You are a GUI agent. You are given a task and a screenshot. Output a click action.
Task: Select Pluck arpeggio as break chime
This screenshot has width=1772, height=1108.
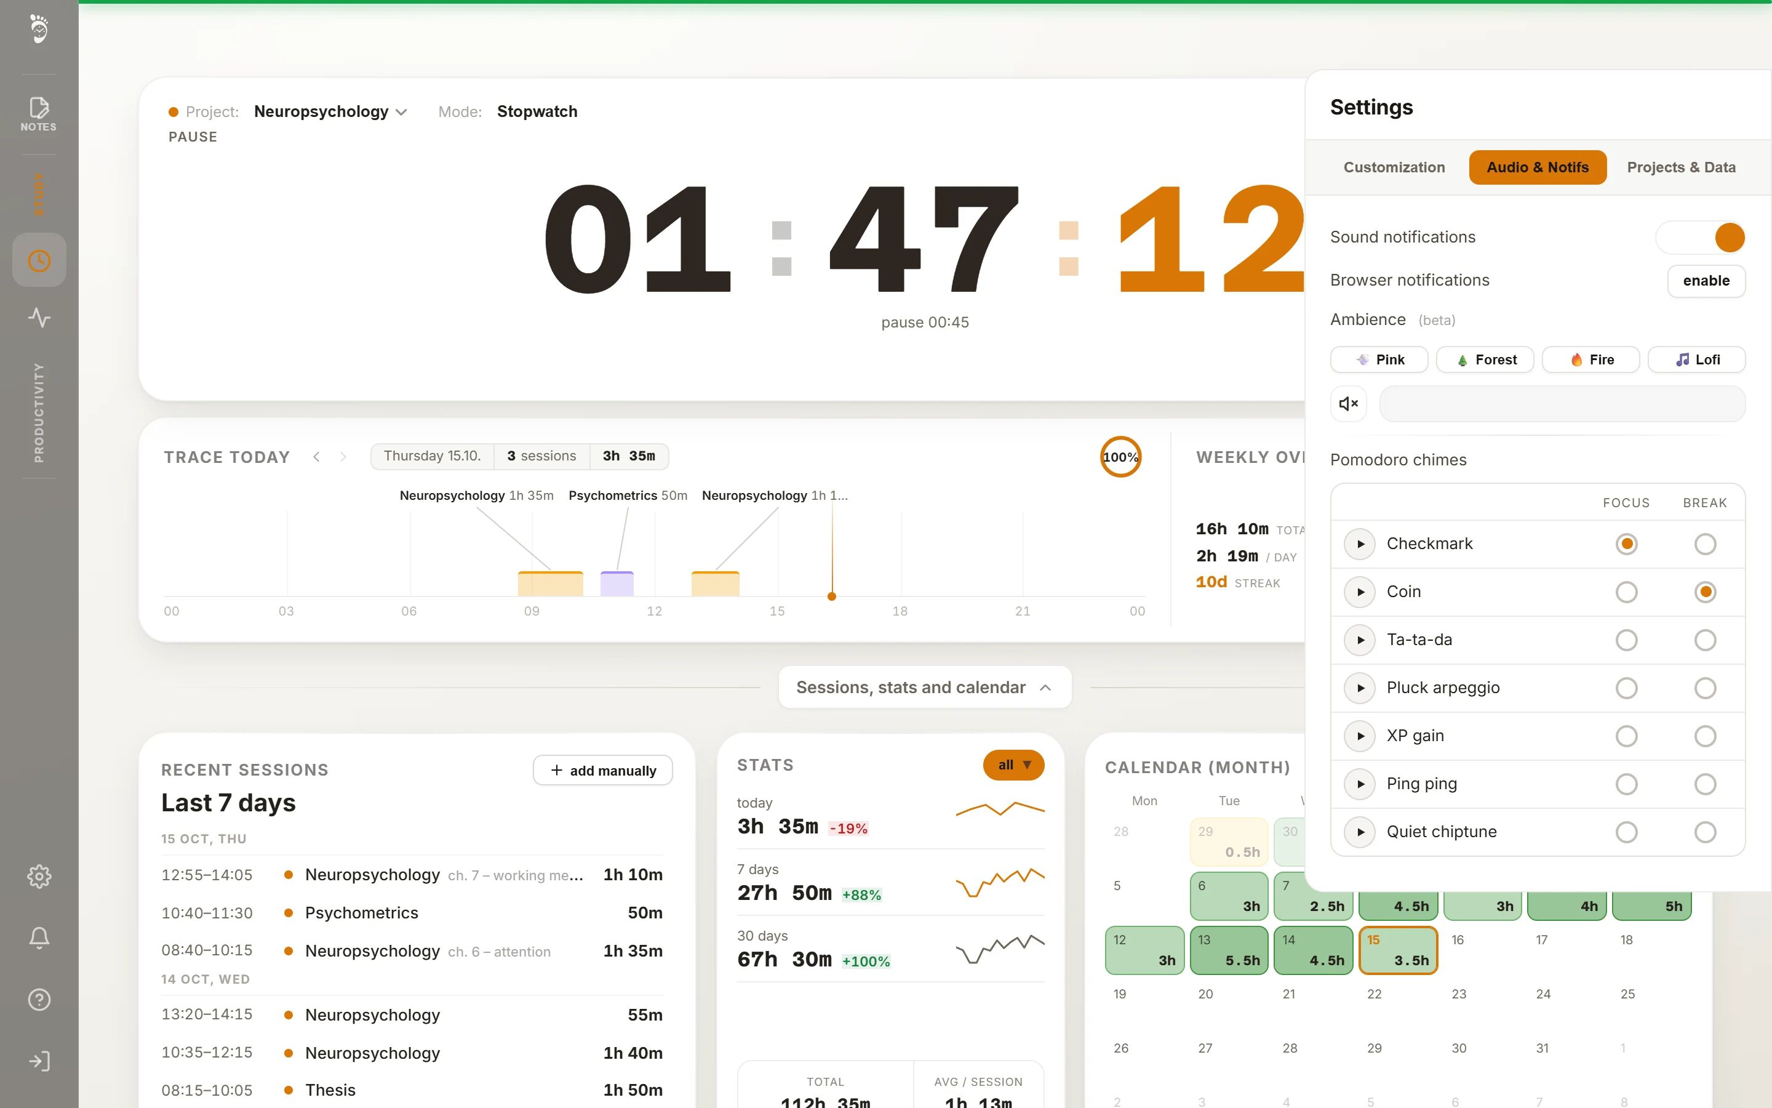click(1705, 688)
